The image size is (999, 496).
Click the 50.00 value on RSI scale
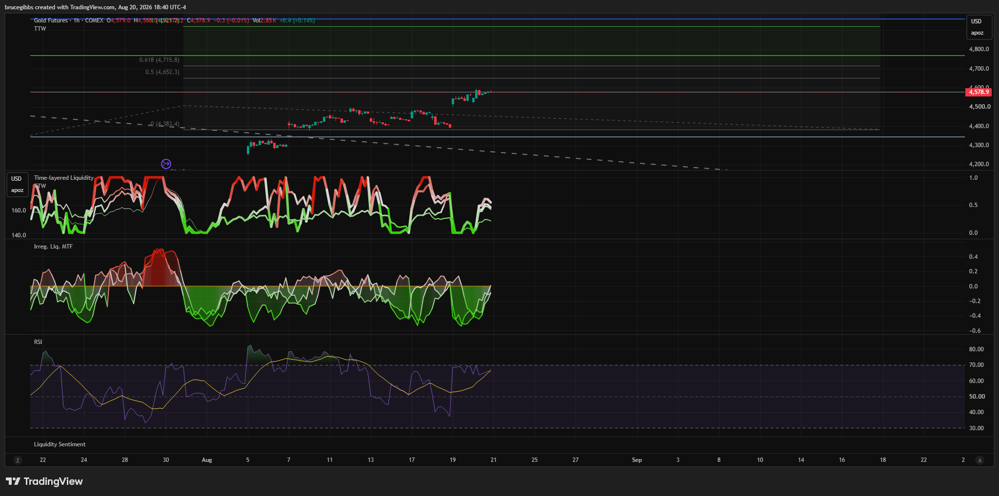click(x=977, y=397)
